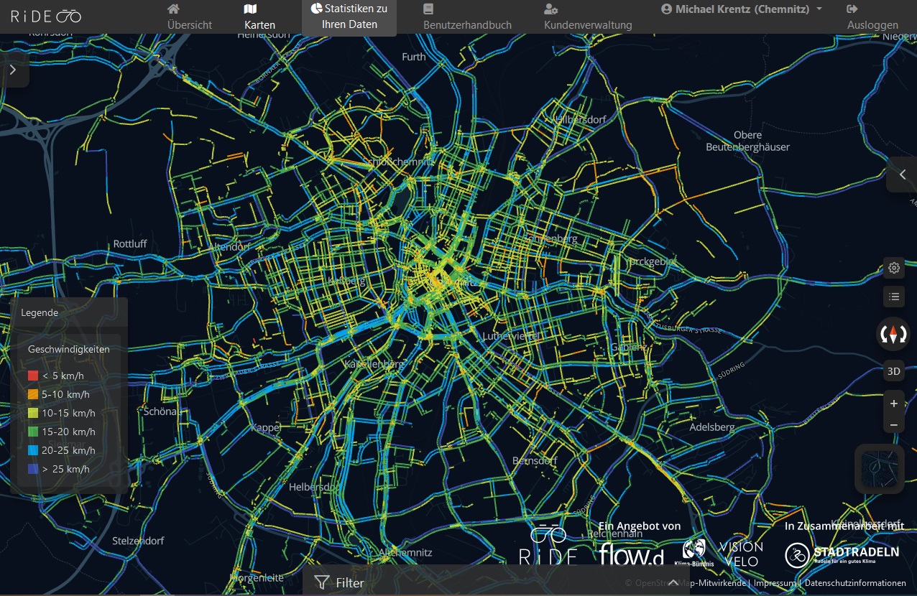Viewport: 917px width, 596px height.
Task: Expand the Filter panel chevron
Action: click(673, 582)
